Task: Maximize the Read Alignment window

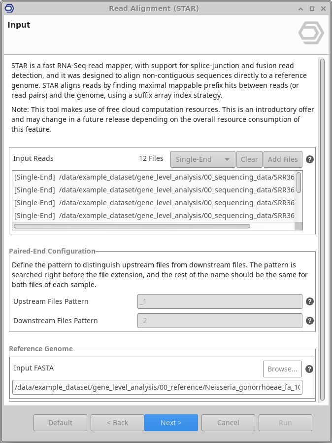Action: (x=312, y=9)
